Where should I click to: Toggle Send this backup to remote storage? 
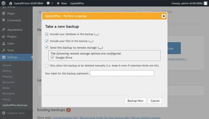pos(47,47)
